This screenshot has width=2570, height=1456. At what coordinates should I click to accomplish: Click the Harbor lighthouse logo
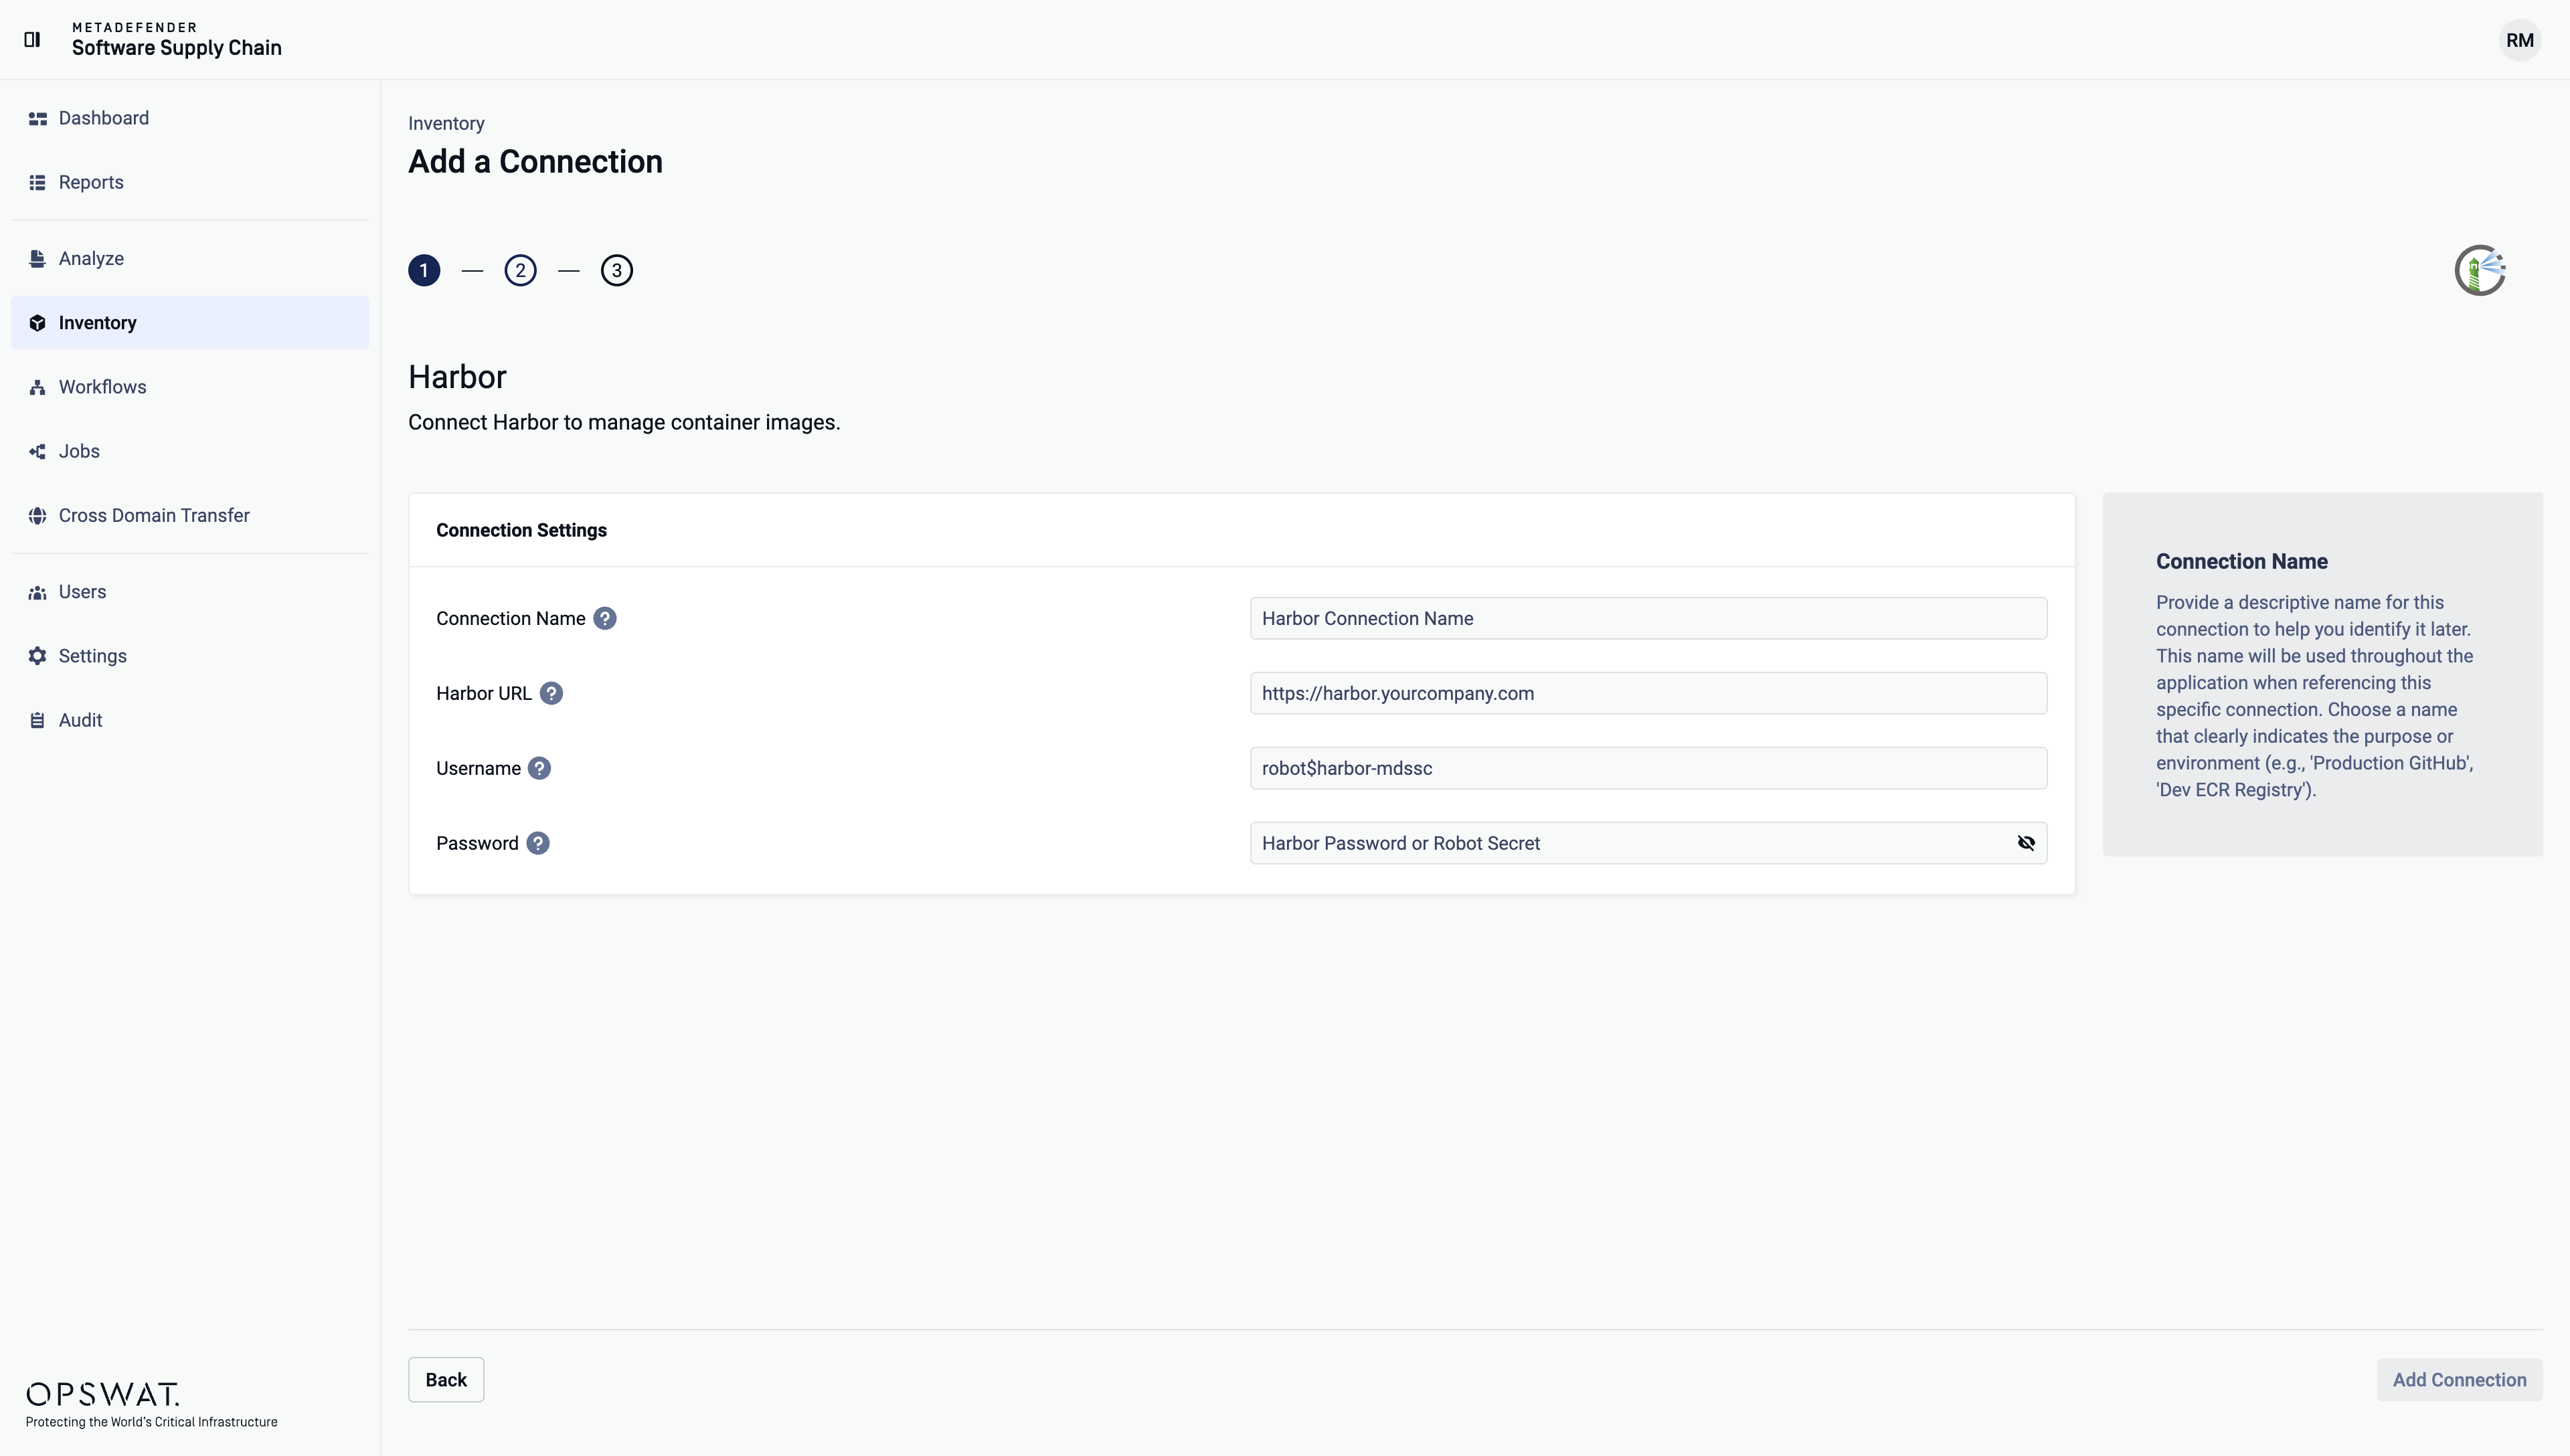(x=2481, y=270)
